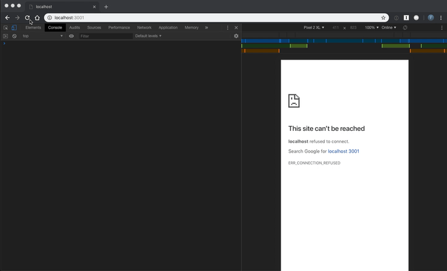Click the console prompt line
447x271 pixels.
(x=121, y=43)
